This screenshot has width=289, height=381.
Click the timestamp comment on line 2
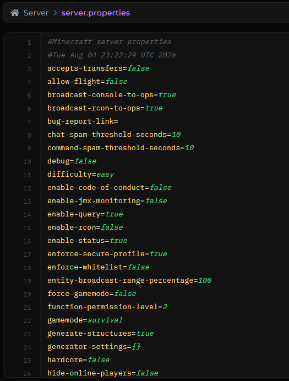[x=112, y=55]
